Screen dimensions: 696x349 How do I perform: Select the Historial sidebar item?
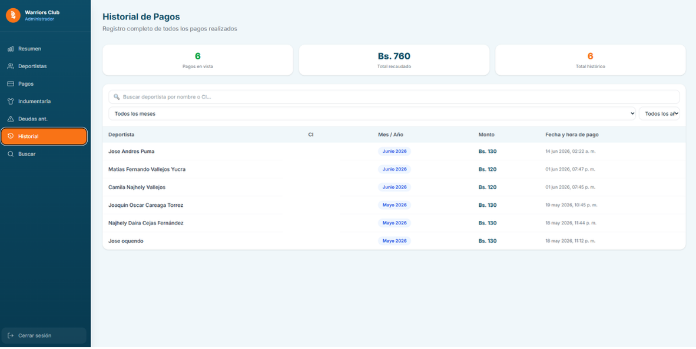[x=44, y=136]
